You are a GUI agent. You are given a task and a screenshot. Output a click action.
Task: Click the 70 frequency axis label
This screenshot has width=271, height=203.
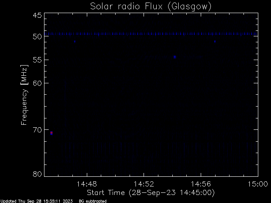point(37,130)
